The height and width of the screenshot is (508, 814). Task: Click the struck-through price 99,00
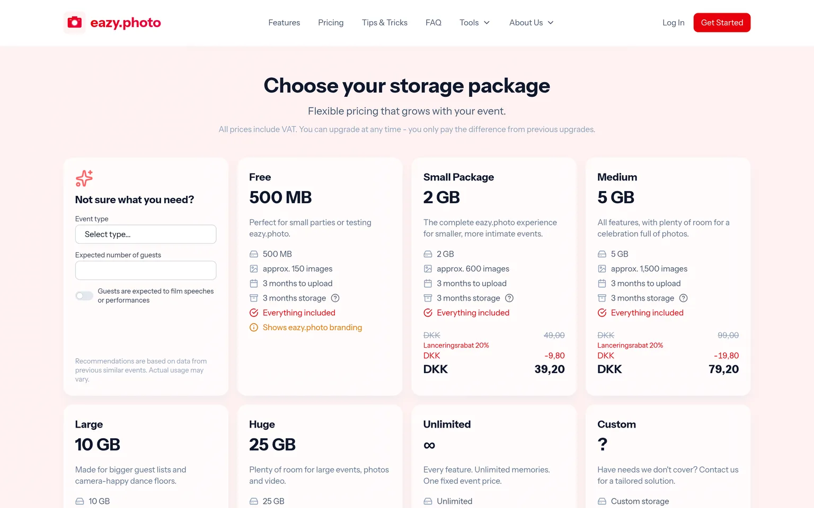pyautogui.click(x=728, y=335)
